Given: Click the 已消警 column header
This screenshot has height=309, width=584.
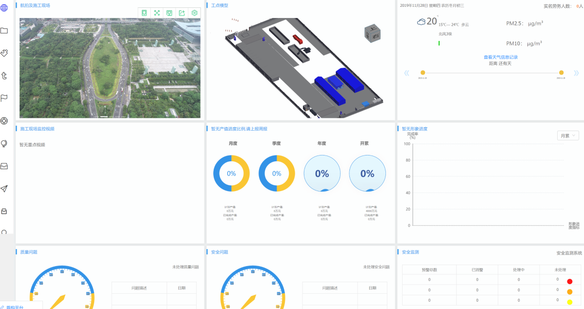Looking at the screenshot, I should pyautogui.click(x=477, y=270).
